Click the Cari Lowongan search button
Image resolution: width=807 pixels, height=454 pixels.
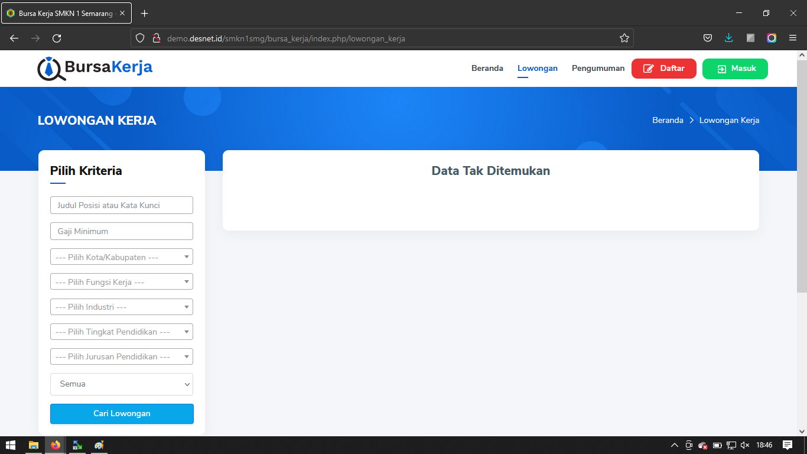[x=122, y=414]
